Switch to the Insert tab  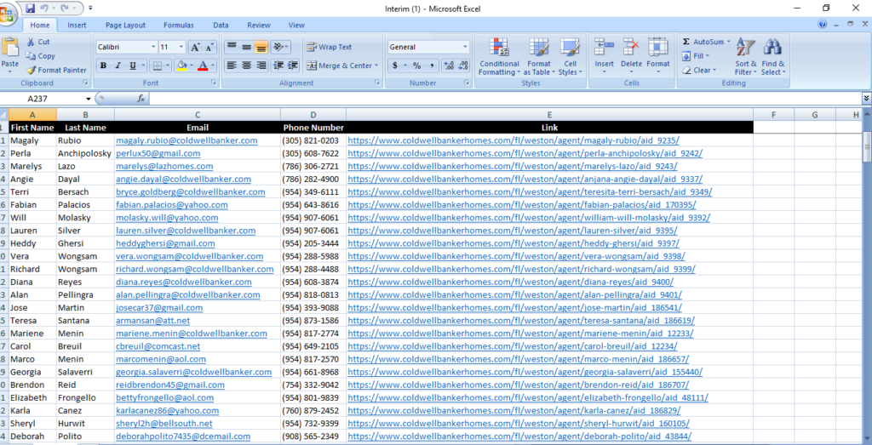point(77,25)
